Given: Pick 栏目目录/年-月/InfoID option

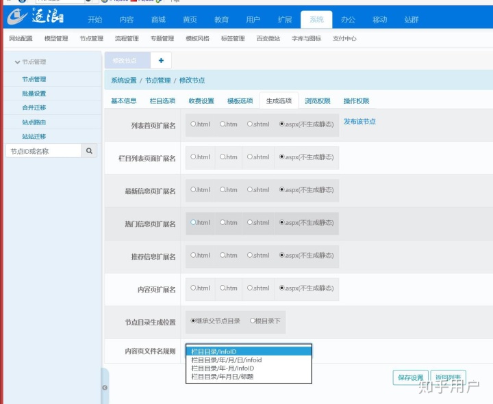Looking at the screenshot, I should pyautogui.click(x=249, y=368).
